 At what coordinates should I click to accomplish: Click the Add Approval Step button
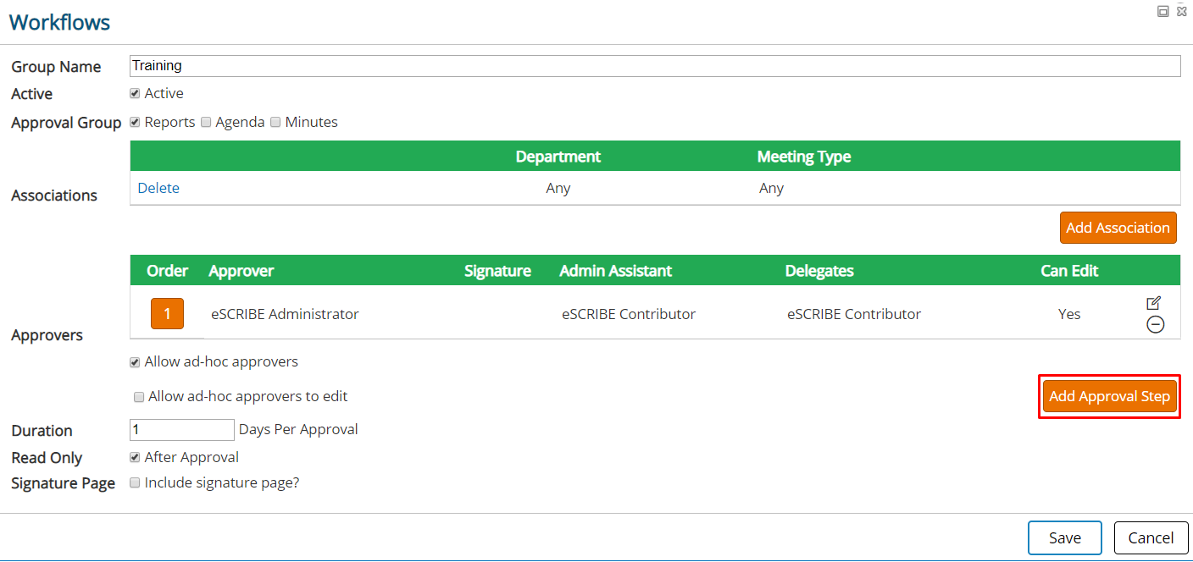(1109, 396)
